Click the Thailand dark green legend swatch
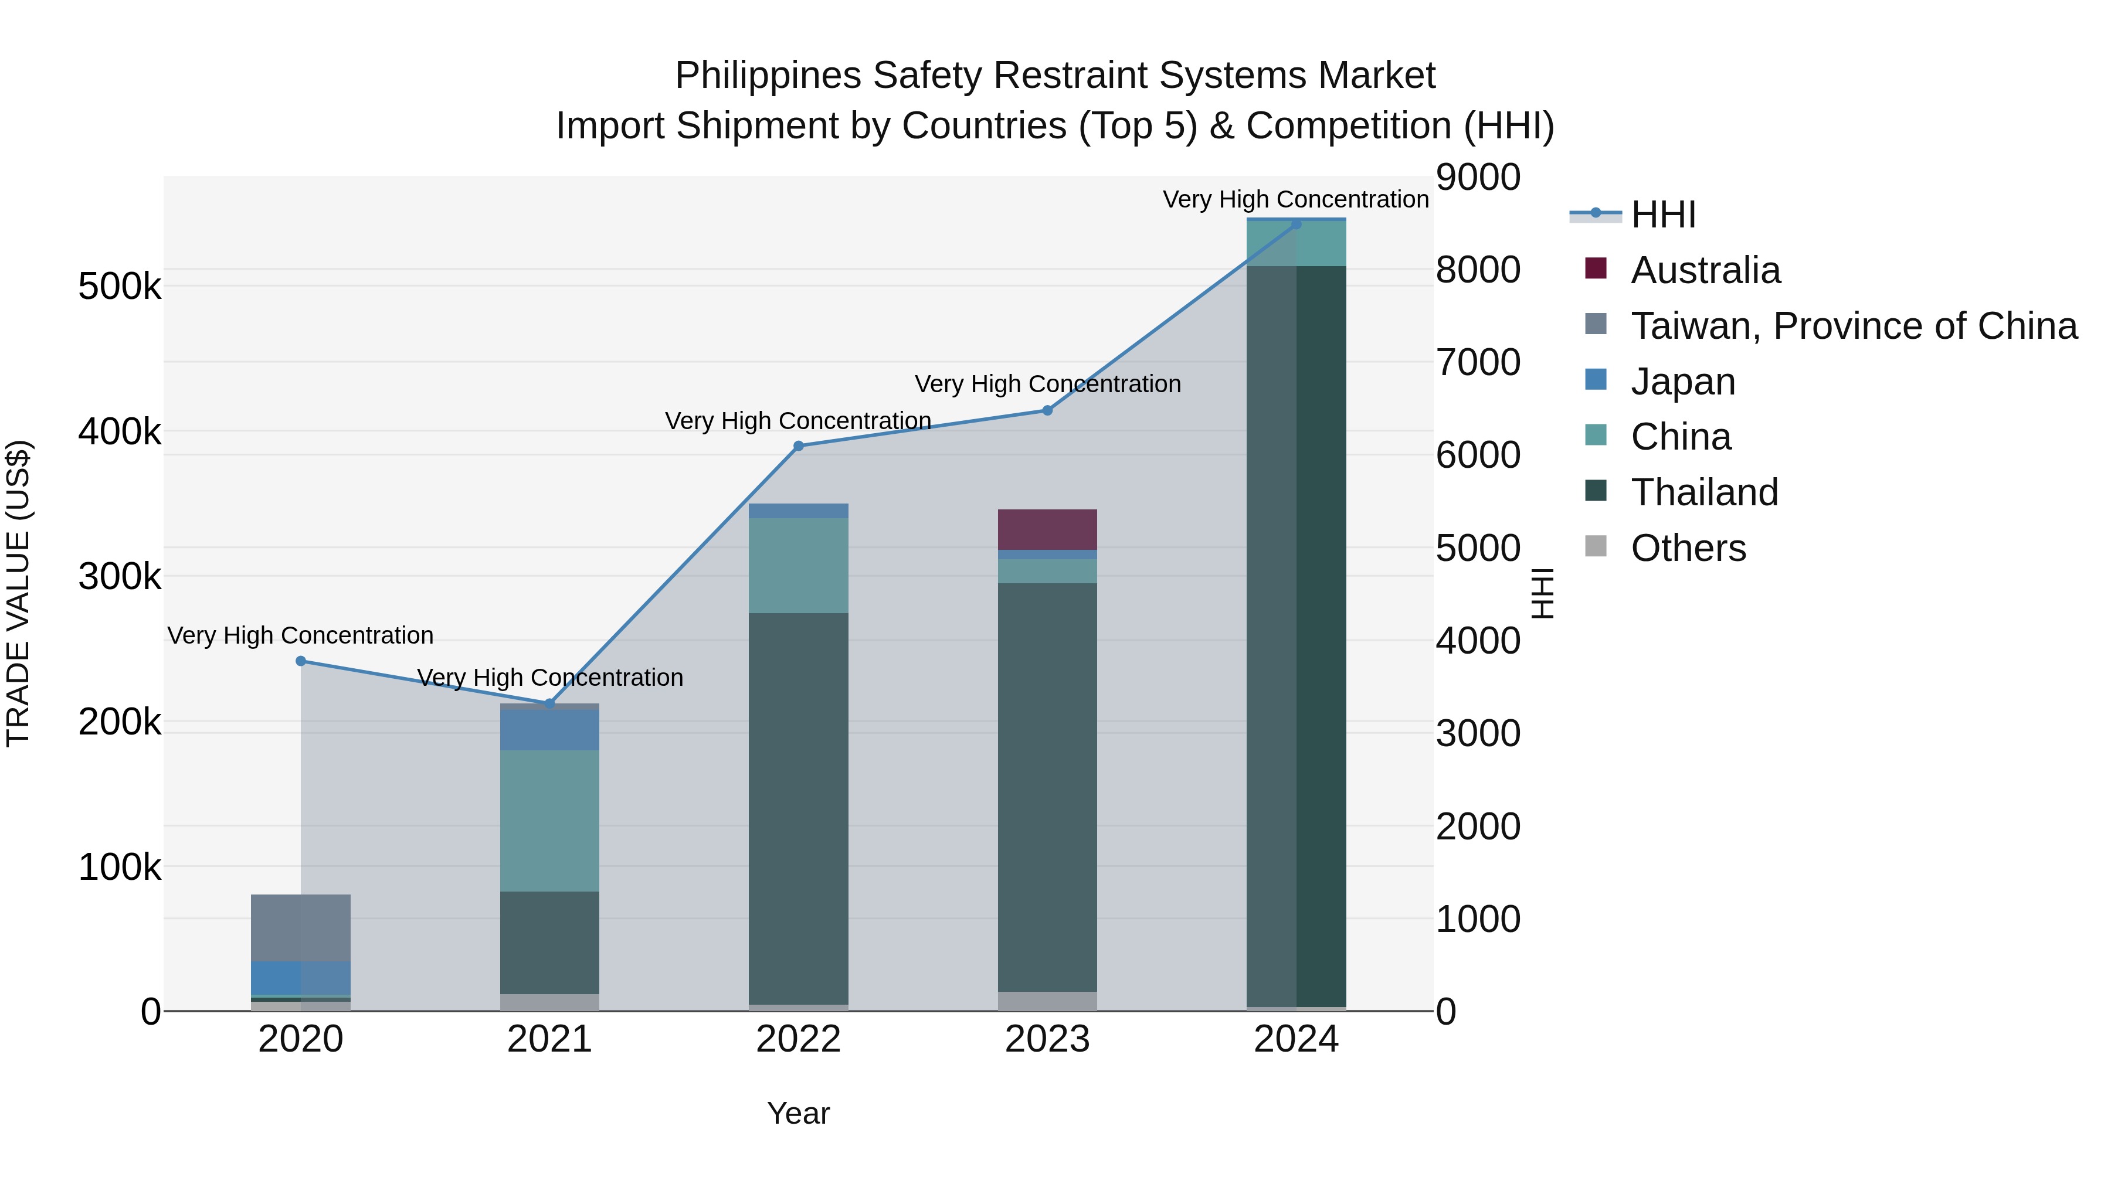The image size is (2111, 1187). tap(1596, 490)
